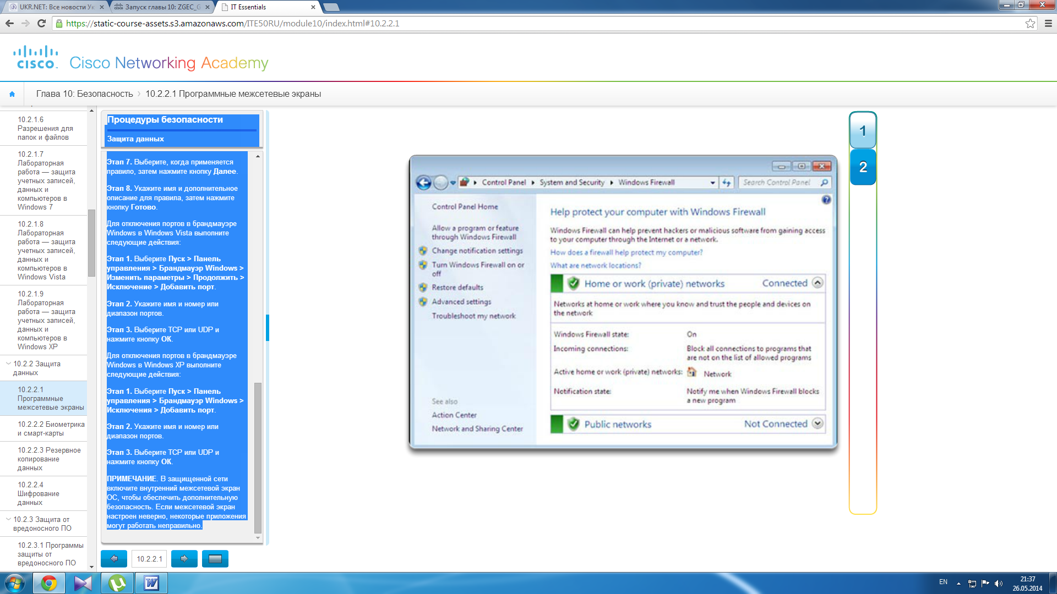
Task: Open 10.2.1.7 lab for Windows 7
Action: click(x=43, y=180)
